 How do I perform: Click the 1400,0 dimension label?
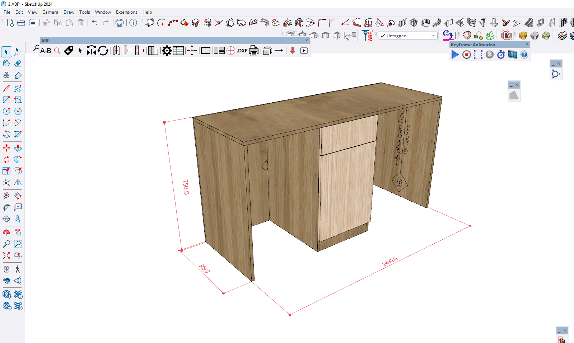389,262
